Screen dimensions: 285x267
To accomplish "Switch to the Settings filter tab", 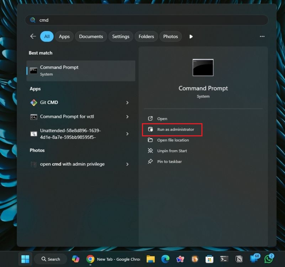I will pos(121,36).
